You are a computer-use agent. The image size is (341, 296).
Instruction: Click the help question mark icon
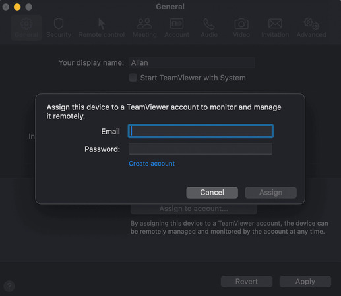(x=9, y=286)
